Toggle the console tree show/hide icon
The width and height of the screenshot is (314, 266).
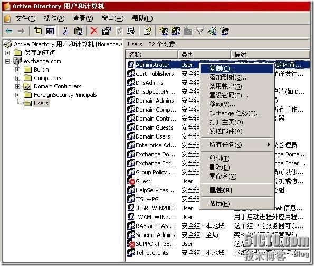point(50,31)
